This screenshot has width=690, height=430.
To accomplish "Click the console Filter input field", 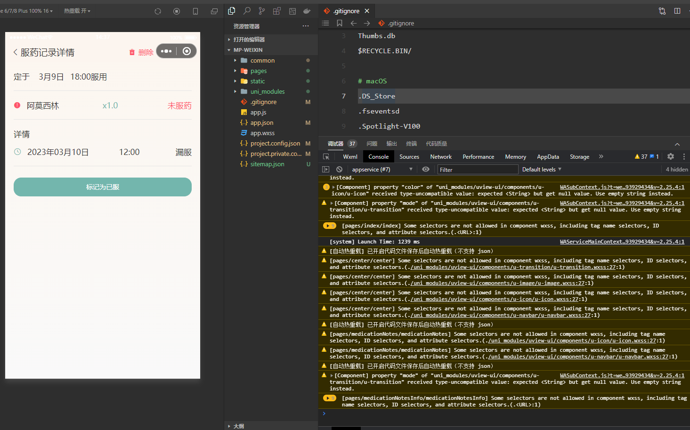I will [478, 170].
